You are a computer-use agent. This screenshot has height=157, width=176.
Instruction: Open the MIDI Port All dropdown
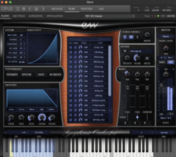click(21, 35)
